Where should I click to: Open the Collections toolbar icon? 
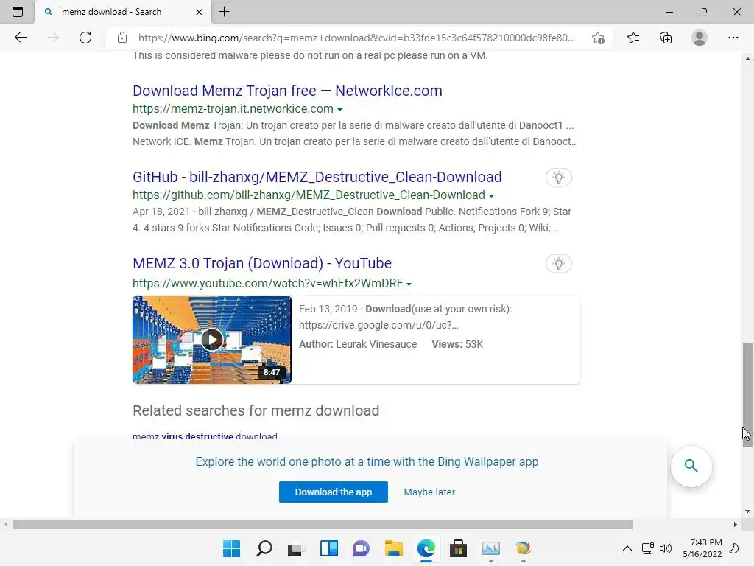(666, 38)
